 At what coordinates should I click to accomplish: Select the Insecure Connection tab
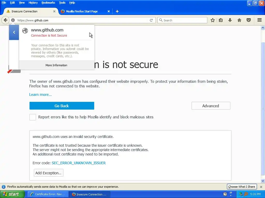point(31,11)
